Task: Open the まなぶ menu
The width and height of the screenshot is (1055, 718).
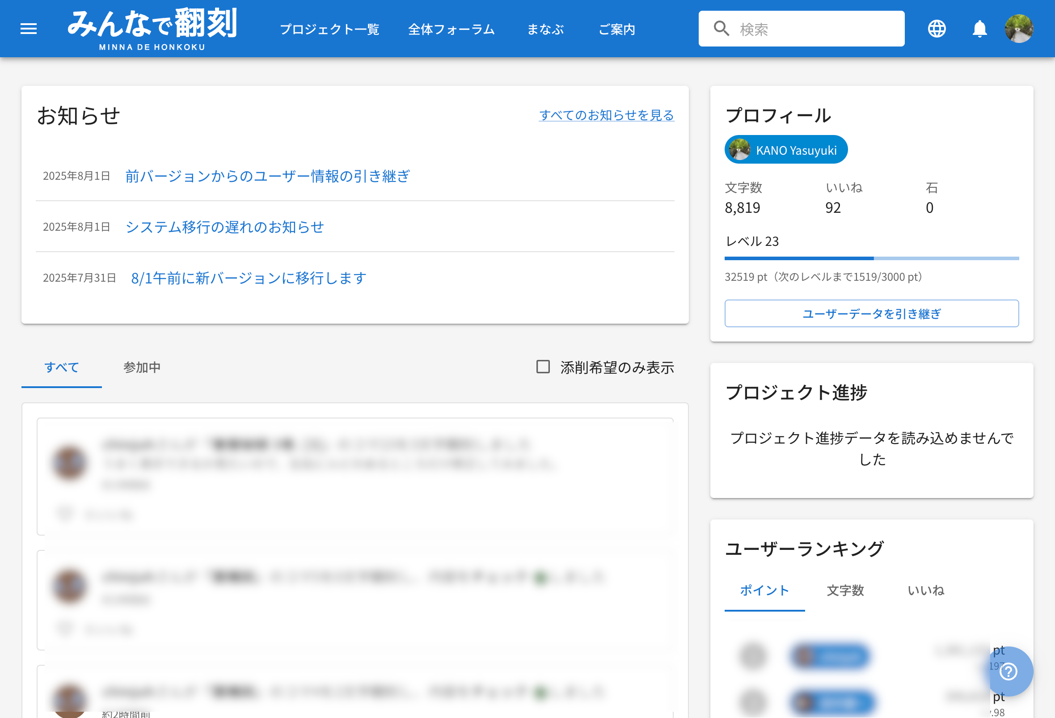Action: coord(546,30)
